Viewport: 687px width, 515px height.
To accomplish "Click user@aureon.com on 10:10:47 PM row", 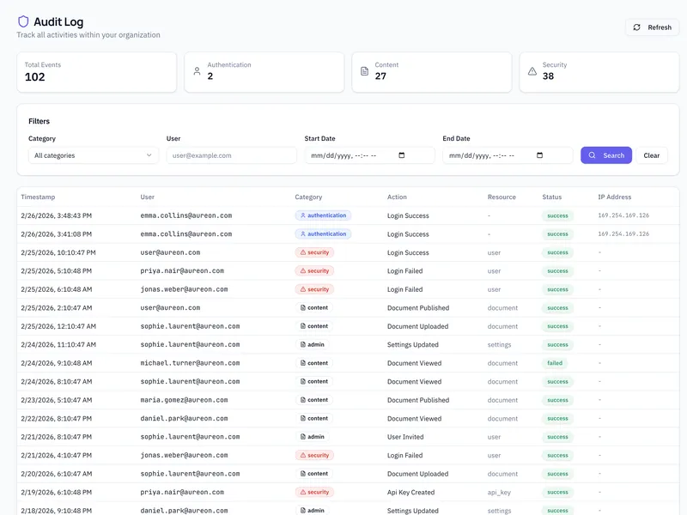I will click(170, 252).
